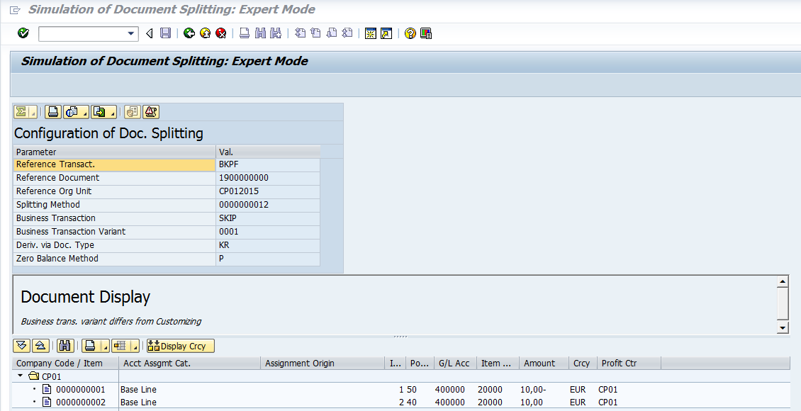Viewport: 801px width, 411px height.
Task: Collapse the CP01 company code node
Action: point(21,376)
